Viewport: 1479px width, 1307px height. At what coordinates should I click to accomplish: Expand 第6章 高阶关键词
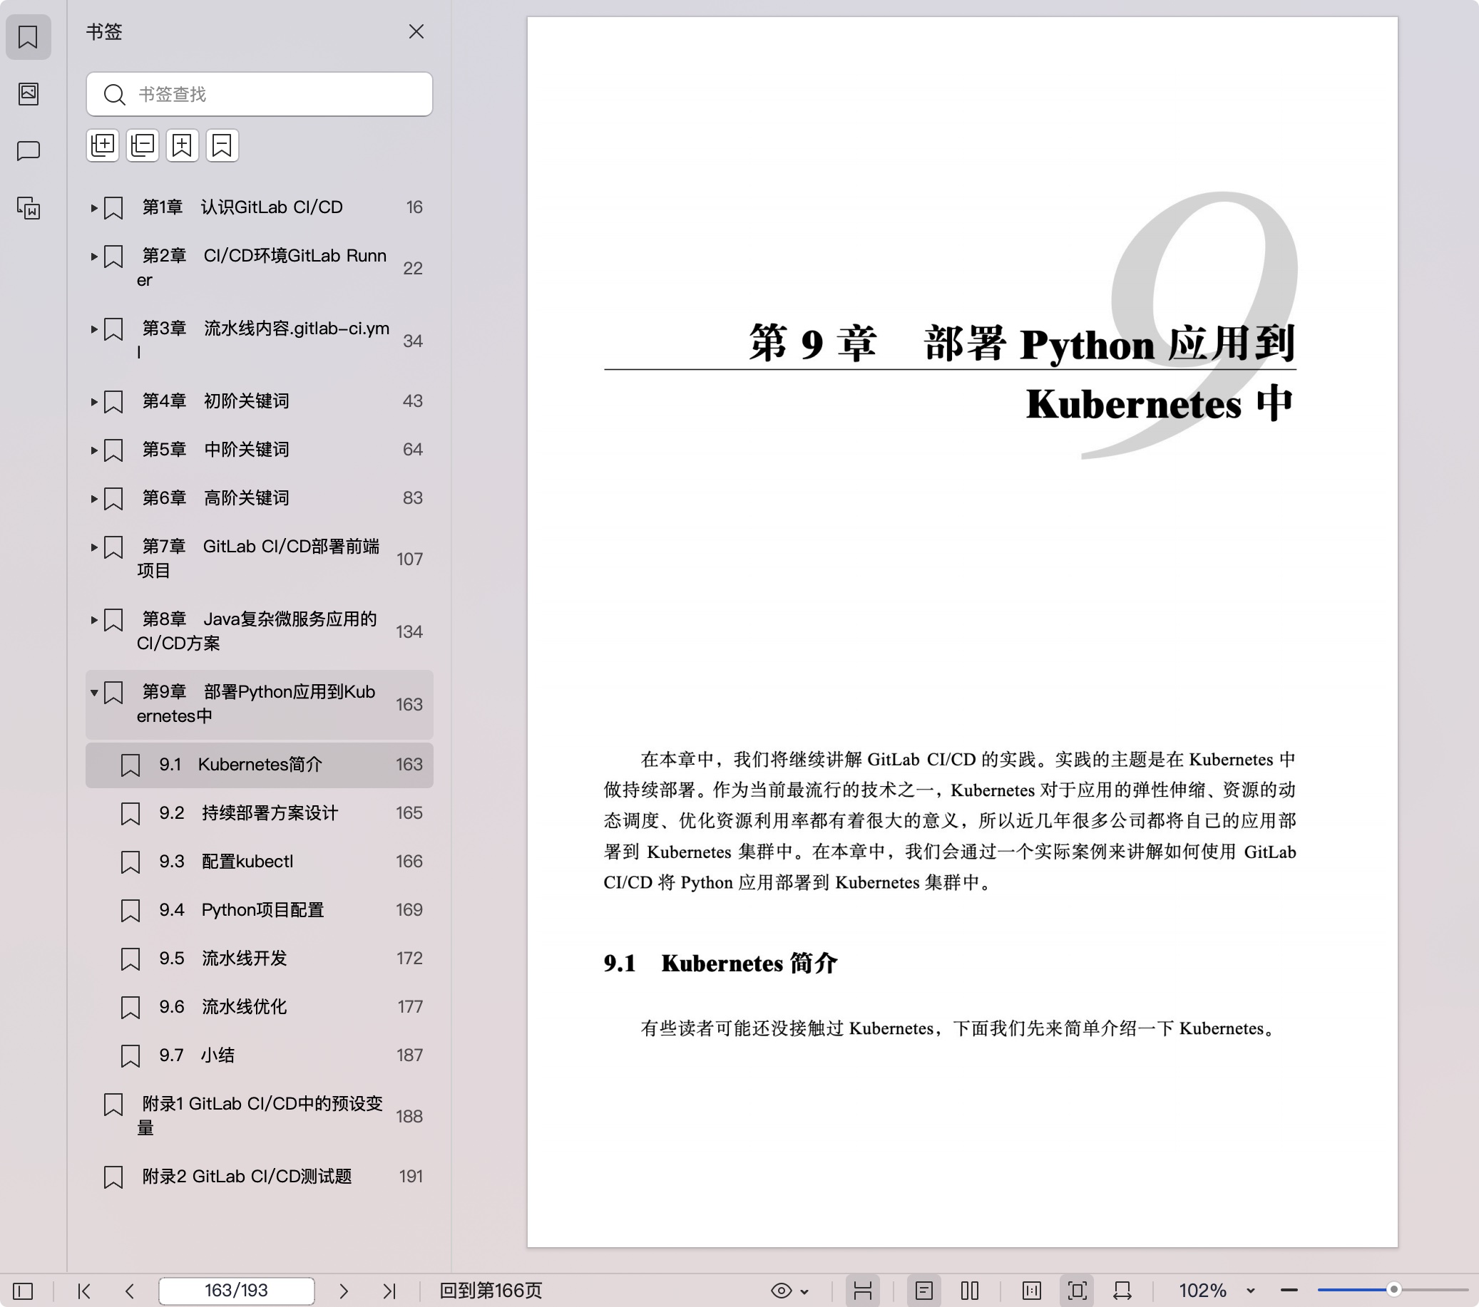click(94, 498)
